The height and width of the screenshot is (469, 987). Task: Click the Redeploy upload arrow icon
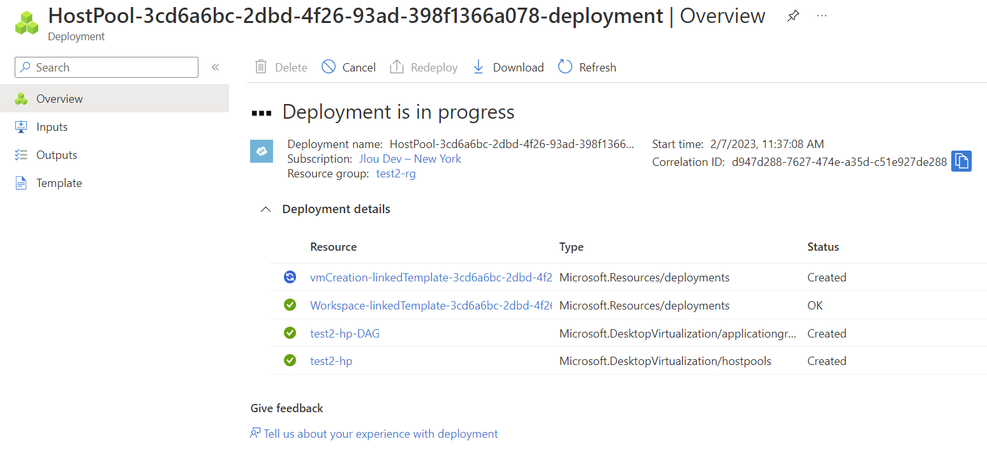[397, 67]
